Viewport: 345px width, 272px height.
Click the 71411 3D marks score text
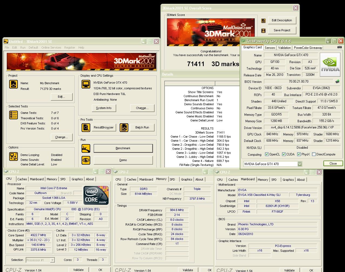pyautogui.click(x=213, y=64)
